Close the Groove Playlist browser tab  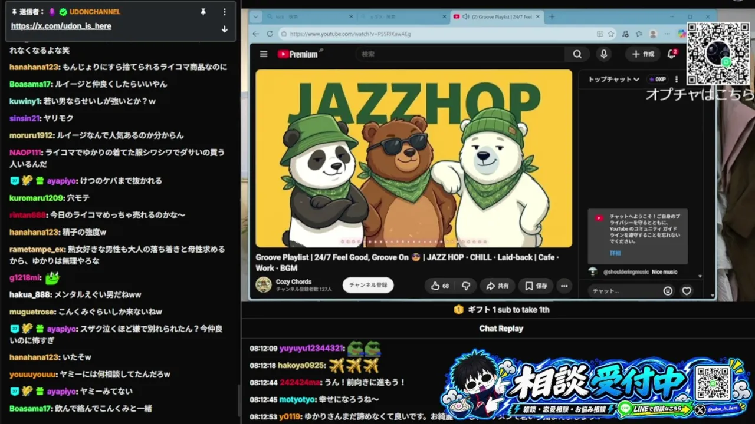pyautogui.click(x=537, y=17)
